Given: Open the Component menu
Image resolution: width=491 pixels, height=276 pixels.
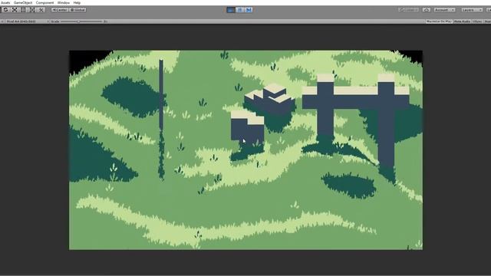Looking at the screenshot, I should [x=44, y=2].
